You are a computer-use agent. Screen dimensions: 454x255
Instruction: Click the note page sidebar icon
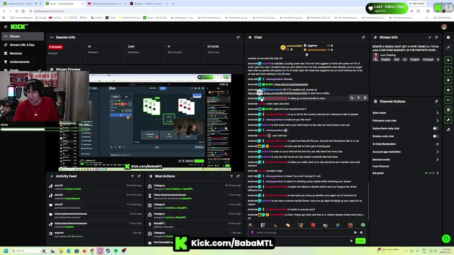click(448, 80)
